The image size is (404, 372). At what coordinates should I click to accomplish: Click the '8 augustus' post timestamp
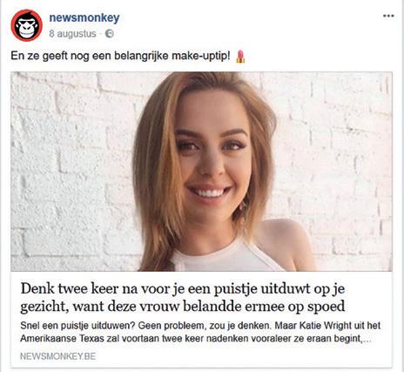coord(72,34)
